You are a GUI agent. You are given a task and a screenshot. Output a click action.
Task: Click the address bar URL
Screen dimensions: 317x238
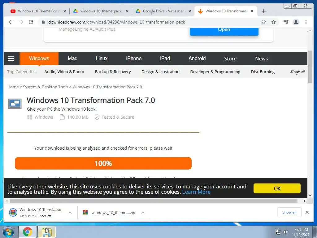pyautogui.click(x=116, y=22)
